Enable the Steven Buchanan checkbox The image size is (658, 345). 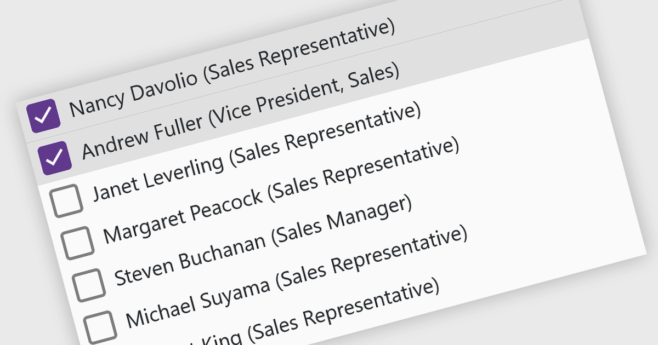pyautogui.click(x=88, y=284)
